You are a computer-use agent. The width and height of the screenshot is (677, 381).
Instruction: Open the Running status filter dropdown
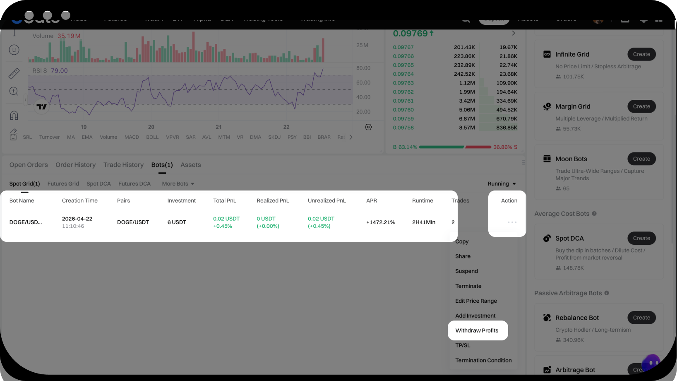click(x=502, y=184)
